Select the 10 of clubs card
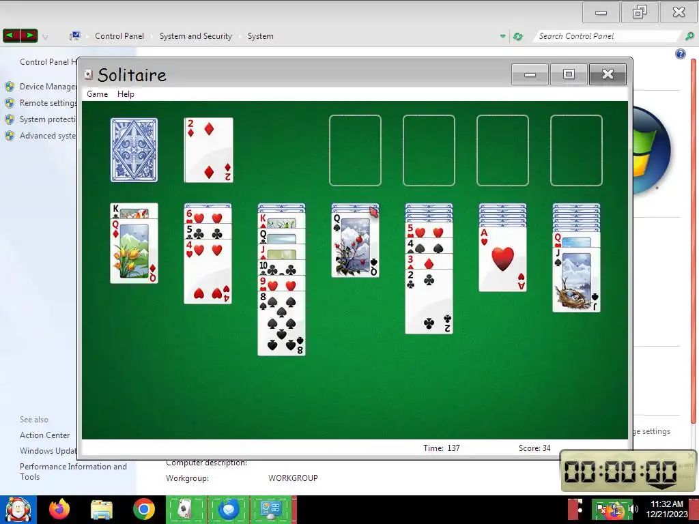 282,267
